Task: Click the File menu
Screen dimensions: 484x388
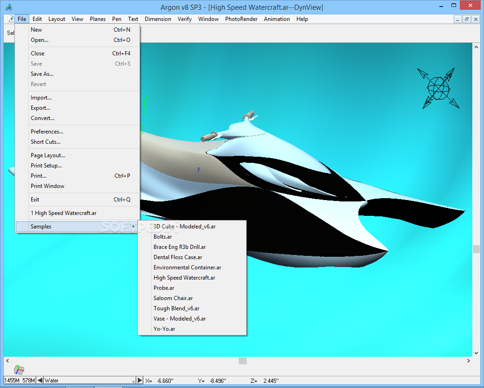Action: pos(22,19)
